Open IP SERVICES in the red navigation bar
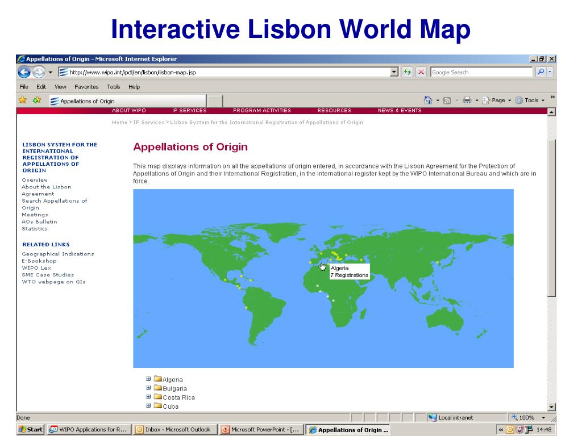This screenshot has height=436, width=582. coord(189,111)
